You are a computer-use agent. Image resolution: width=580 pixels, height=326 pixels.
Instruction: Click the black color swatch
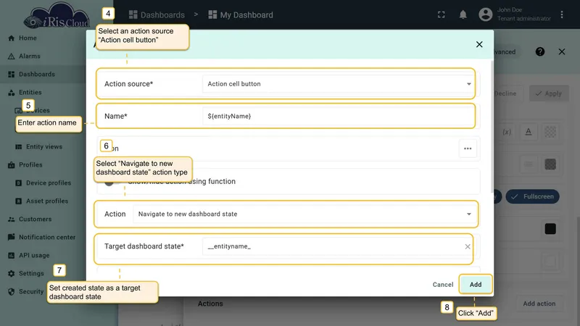pos(550,229)
